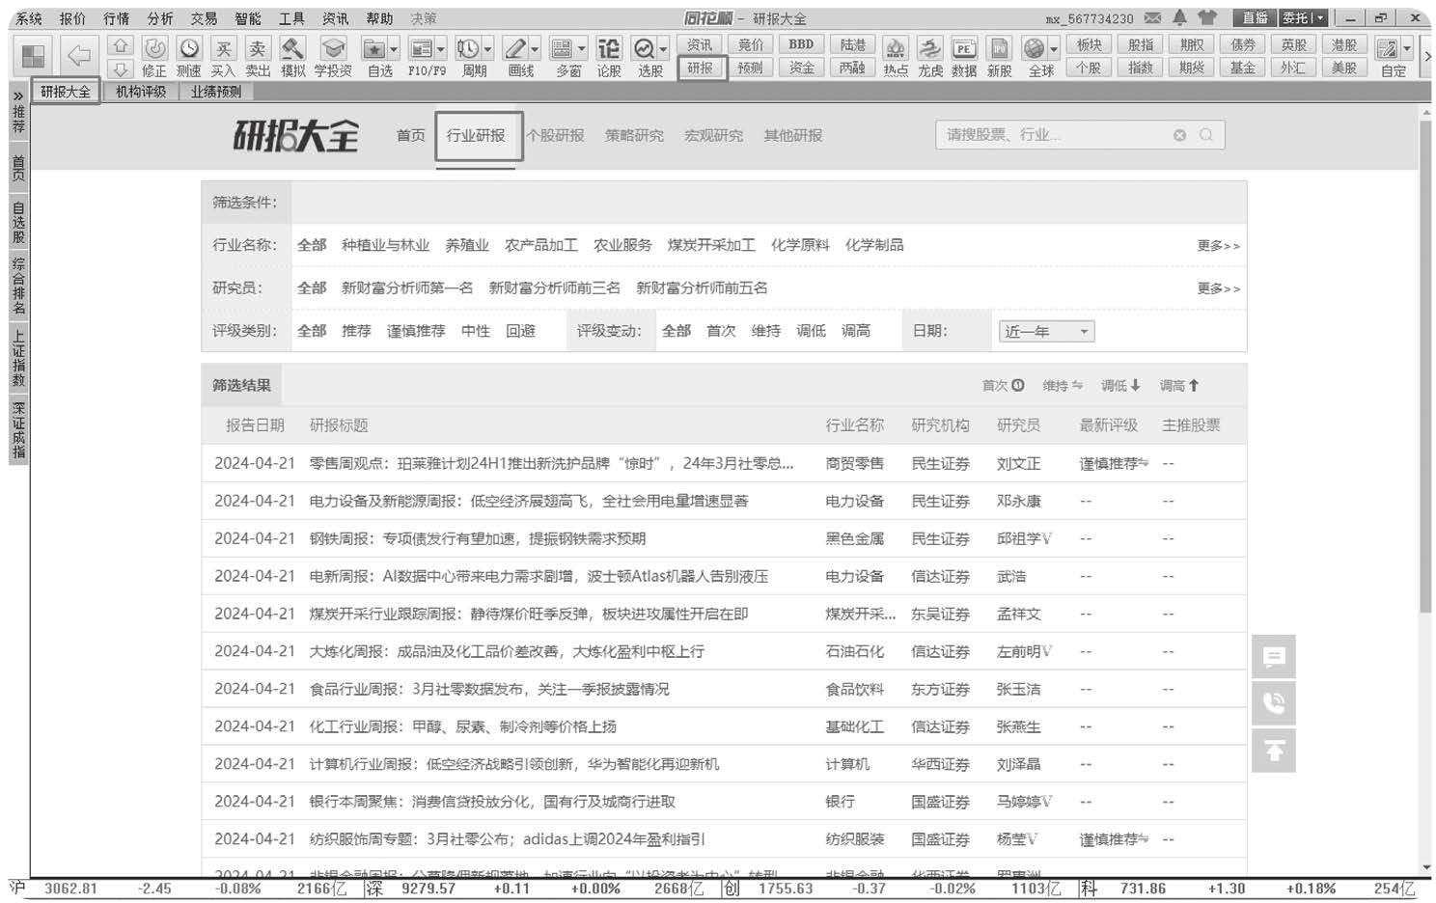
Task: Open the four-pane home layout icon
Action: point(33,57)
